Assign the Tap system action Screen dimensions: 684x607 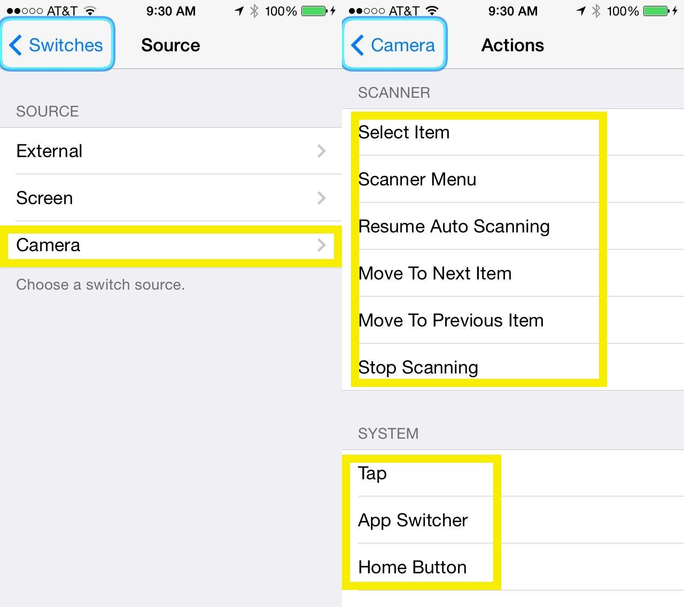pyautogui.click(x=372, y=473)
